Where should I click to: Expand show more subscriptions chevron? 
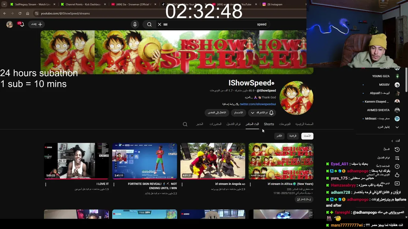click(x=397, y=127)
